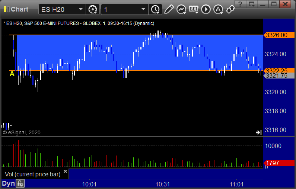Click the Vol (current price bar) label
Image resolution: width=296 pixels, height=189 pixels.
coord(33,174)
